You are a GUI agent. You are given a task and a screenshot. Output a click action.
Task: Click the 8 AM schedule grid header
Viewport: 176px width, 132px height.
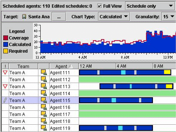point(164,66)
